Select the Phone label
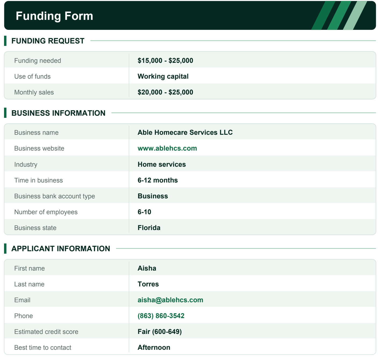The image size is (378, 357). point(24,316)
